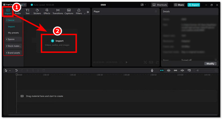Click the Player panel menu icon
The image size is (222, 119).
click(x=156, y=11)
